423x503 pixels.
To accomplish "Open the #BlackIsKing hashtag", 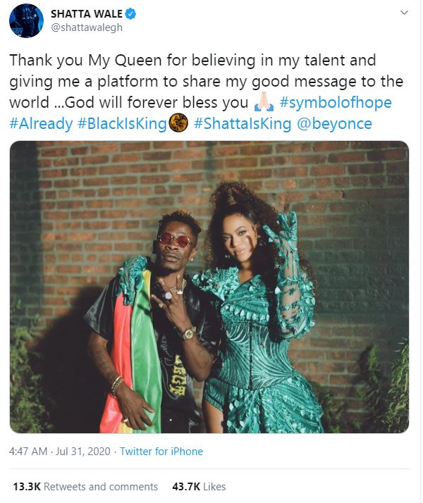I will pos(122,124).
